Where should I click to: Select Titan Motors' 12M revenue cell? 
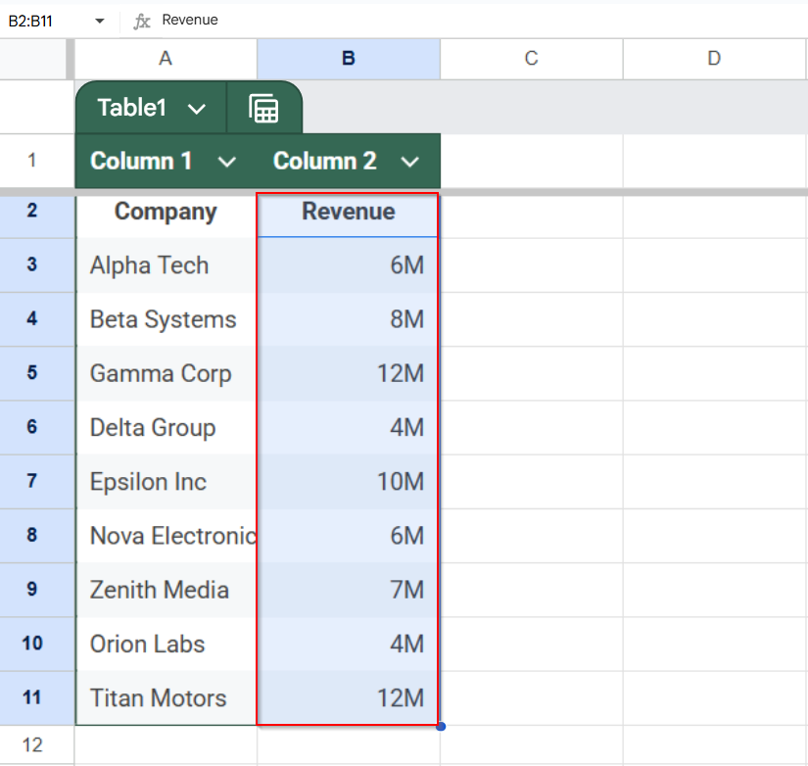pos(349,698)
